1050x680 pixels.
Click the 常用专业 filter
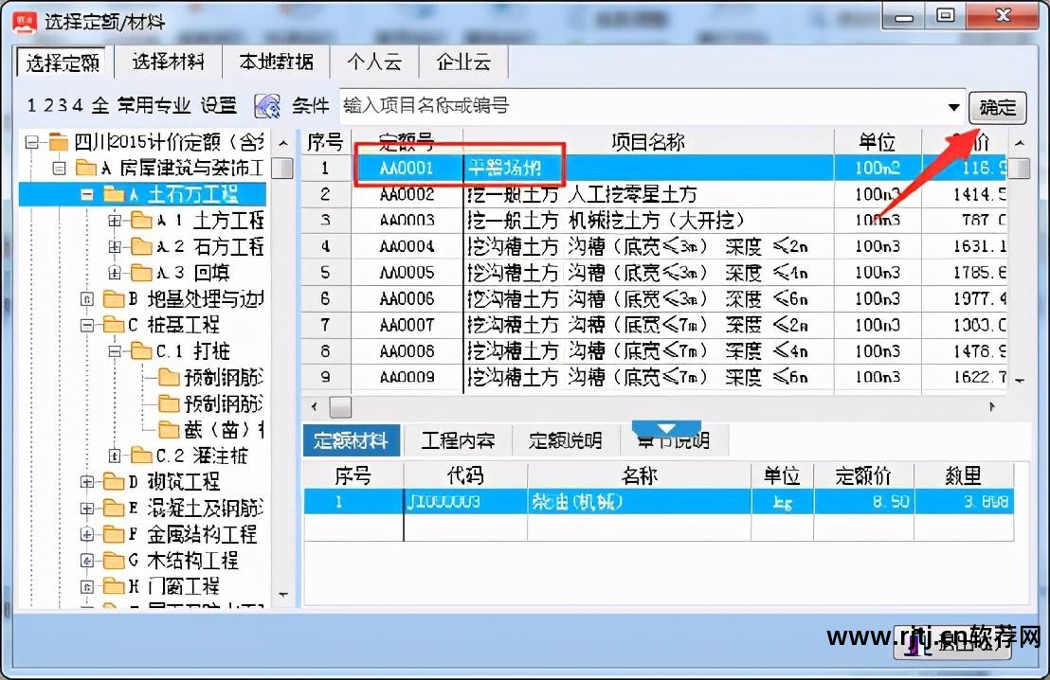coord(154,106)
